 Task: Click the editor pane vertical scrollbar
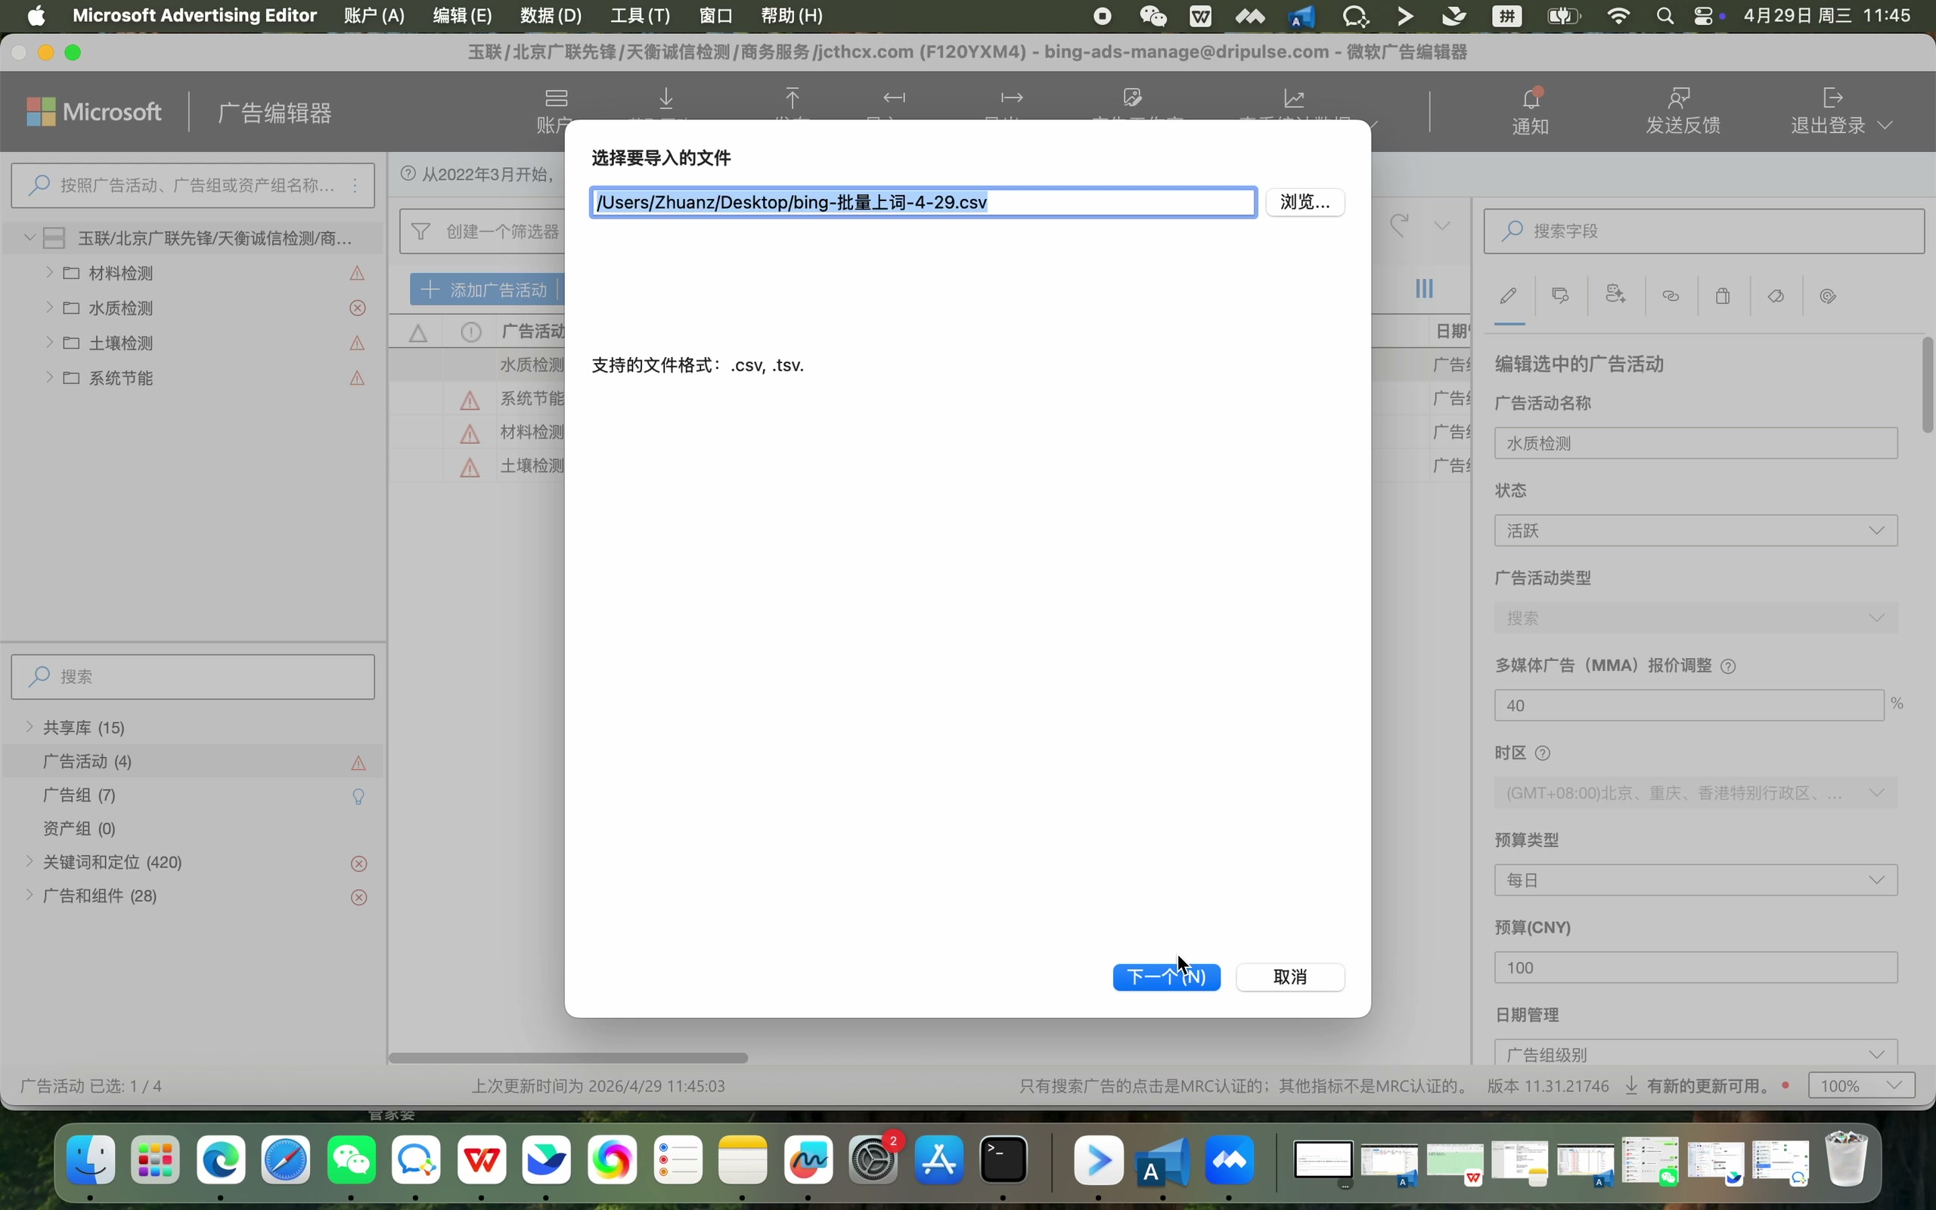(1927, 385)
